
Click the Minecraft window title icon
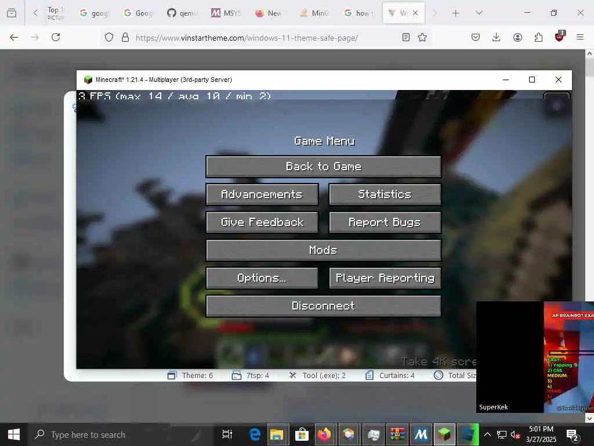click(88, 80)
